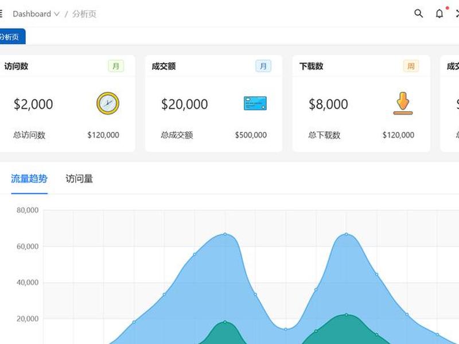459x344 pixels.
Task: Click the 分析页 breadcrumb text
Action: tap(84, 14)
